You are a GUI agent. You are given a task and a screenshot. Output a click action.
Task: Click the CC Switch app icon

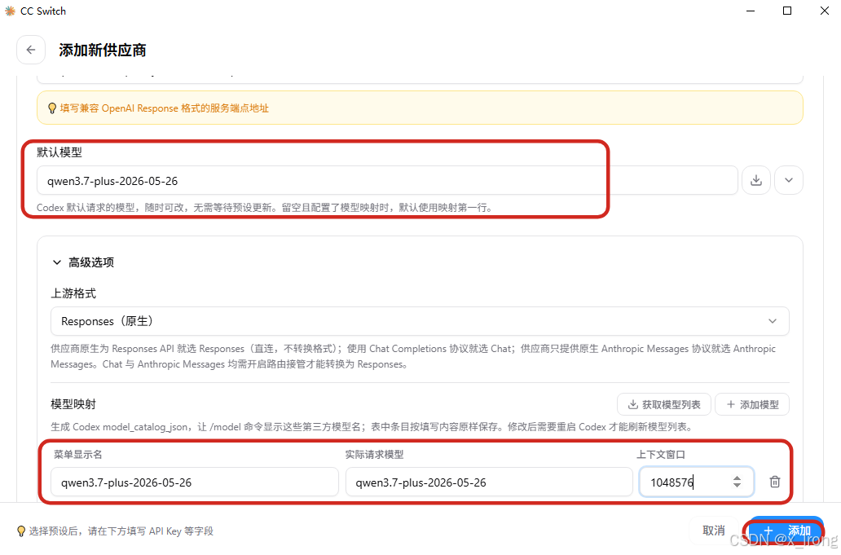point(10,11)
